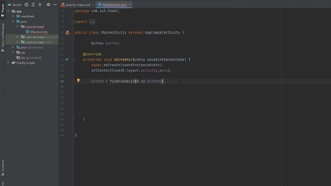
Task: Close the MainActivity.java tab
Action: (129, 5)
